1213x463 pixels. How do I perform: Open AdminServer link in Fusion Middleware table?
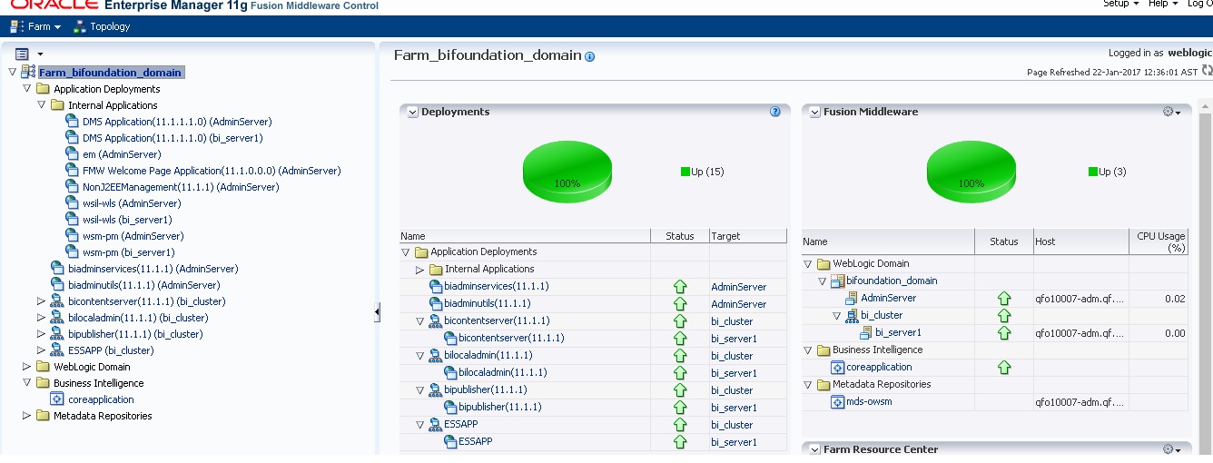point(889,298)
